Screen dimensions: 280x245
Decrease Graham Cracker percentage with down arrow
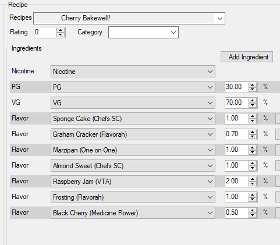[x=253, y=137]
